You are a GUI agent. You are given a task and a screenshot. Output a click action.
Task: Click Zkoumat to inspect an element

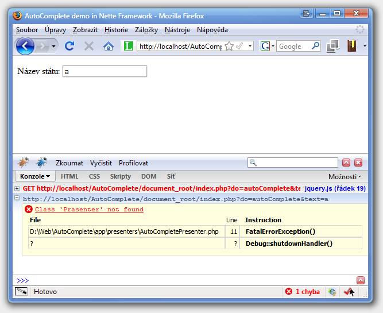69,163
